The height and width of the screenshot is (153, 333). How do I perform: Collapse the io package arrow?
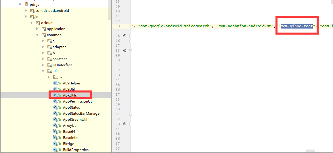(x=26, y=17)
